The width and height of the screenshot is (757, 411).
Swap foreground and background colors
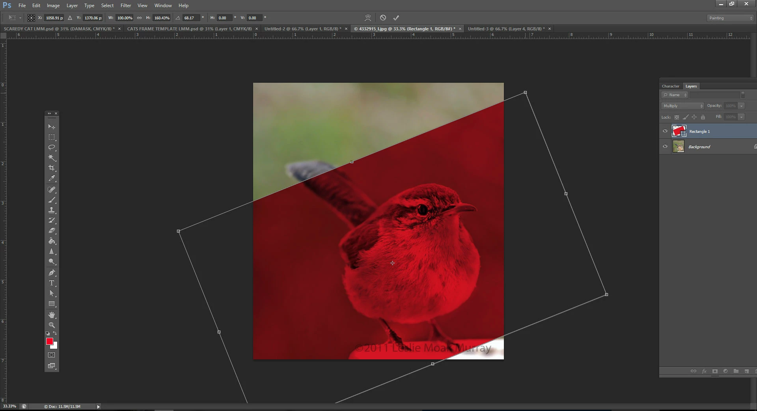55,333
